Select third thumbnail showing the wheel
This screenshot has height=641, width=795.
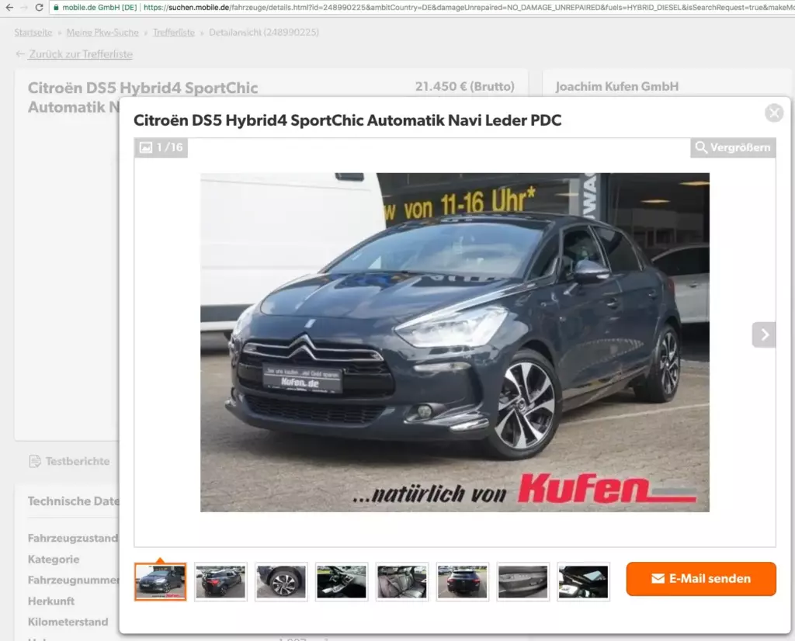tap(281, 582)
